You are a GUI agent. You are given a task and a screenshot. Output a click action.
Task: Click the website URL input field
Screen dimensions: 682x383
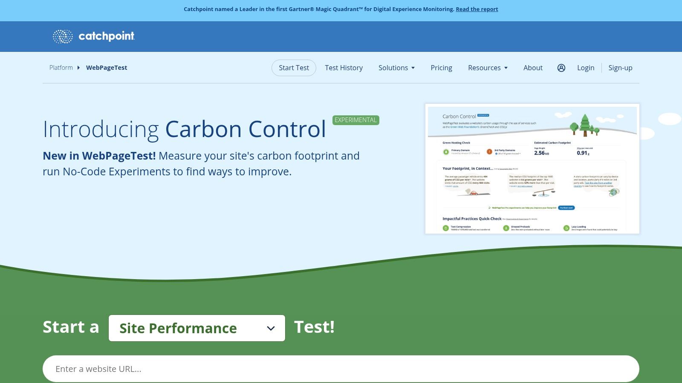point(341,369)
